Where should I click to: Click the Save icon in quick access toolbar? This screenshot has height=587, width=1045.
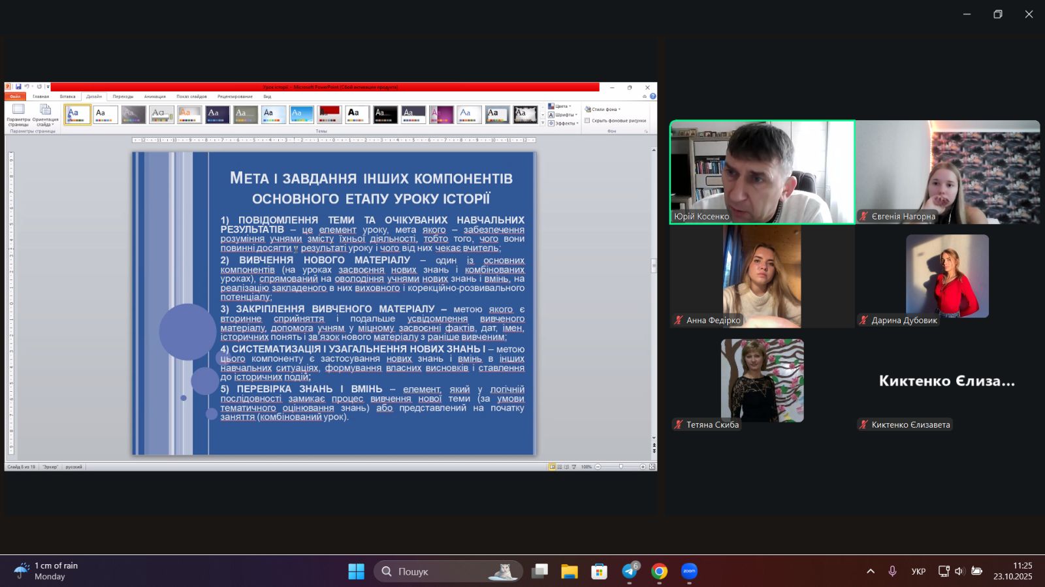[x=18, y=87]
